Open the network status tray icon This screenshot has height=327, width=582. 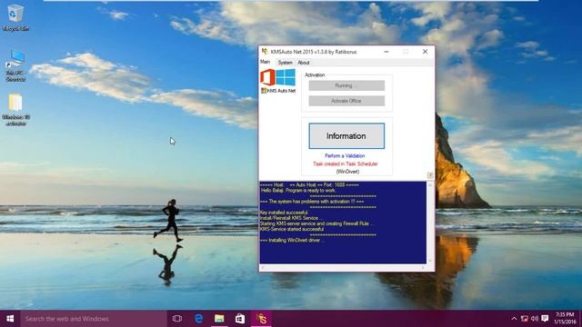525,319
